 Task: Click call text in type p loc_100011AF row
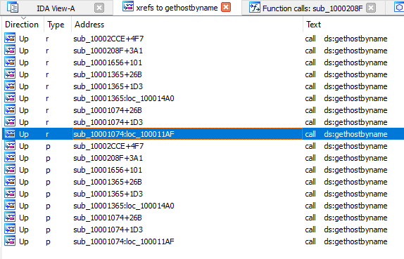tap(346, 241)
